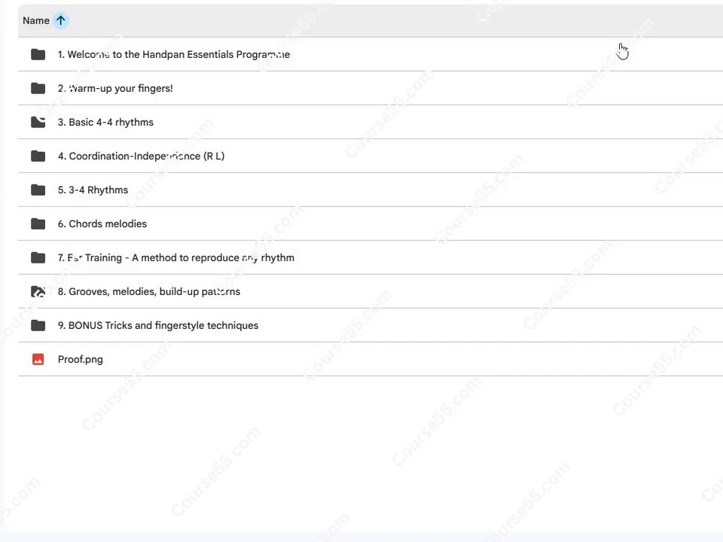Open 1. Welcome to the Handpan Essentials Programme
The height and width of the screenshot is (542, 723).
click(x=174, y=54)
